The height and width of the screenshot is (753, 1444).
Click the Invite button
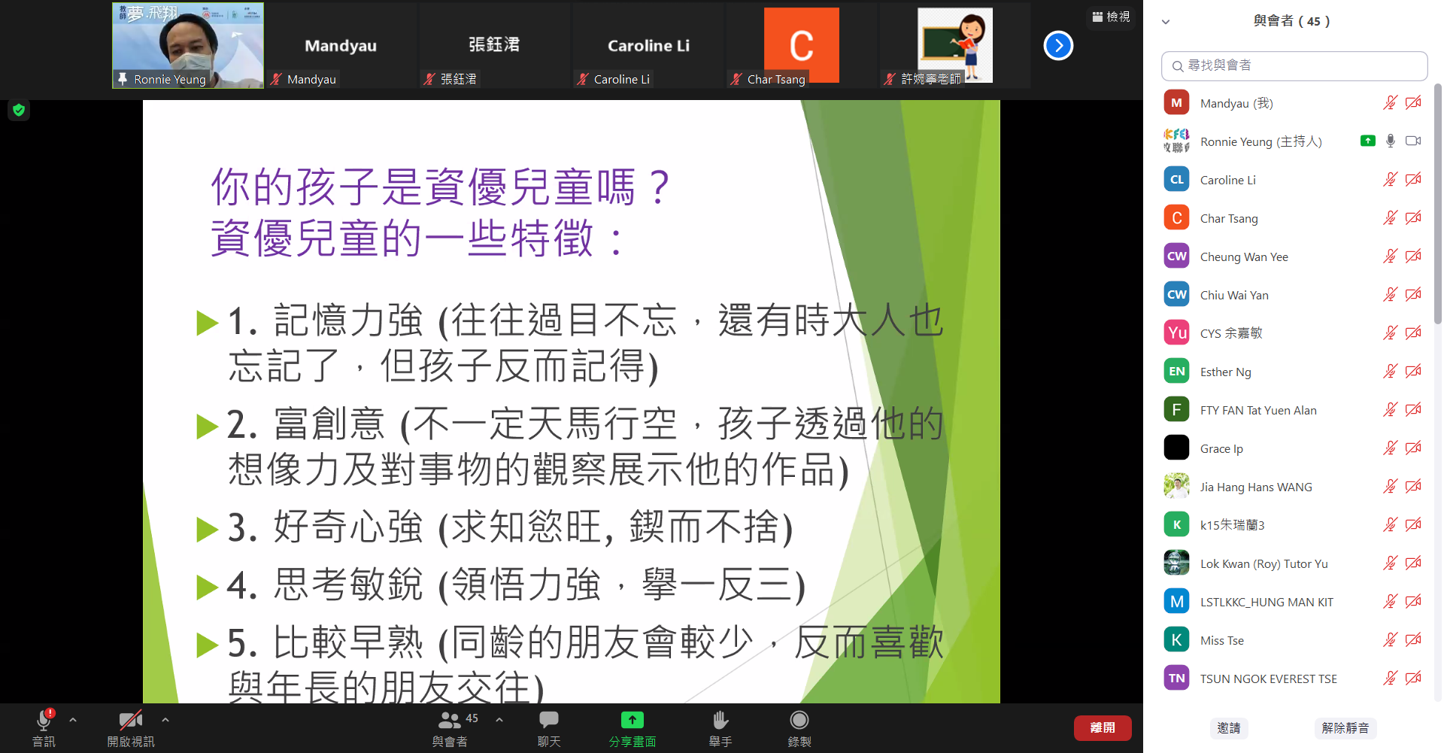tap(1229, 727)
